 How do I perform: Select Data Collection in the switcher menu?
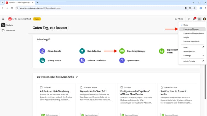pyautogui.click(x=192, y=51)
